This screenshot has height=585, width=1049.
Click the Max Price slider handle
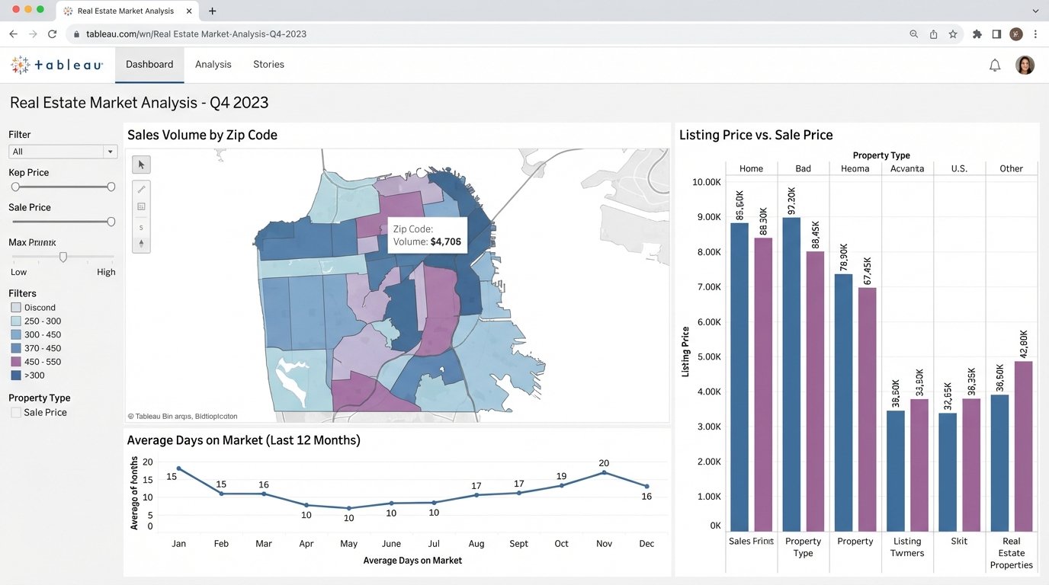tap(63, 257)
